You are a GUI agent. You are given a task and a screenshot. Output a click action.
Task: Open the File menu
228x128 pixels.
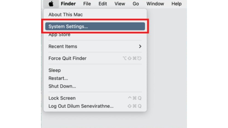[x=87, y=4]
